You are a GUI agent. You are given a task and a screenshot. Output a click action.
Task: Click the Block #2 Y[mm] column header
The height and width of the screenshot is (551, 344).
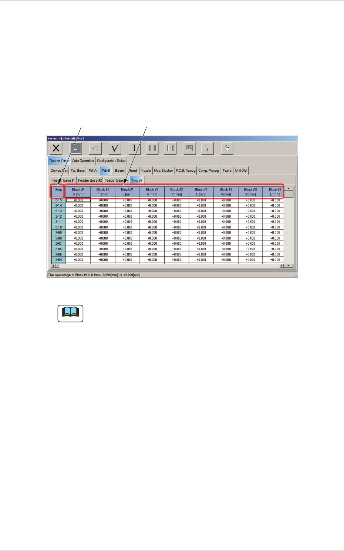pos(177,192)
